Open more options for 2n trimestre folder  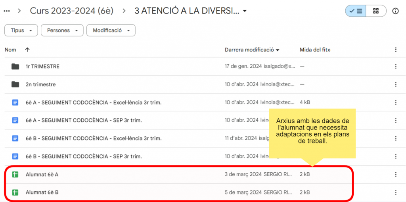coord(395,84)
